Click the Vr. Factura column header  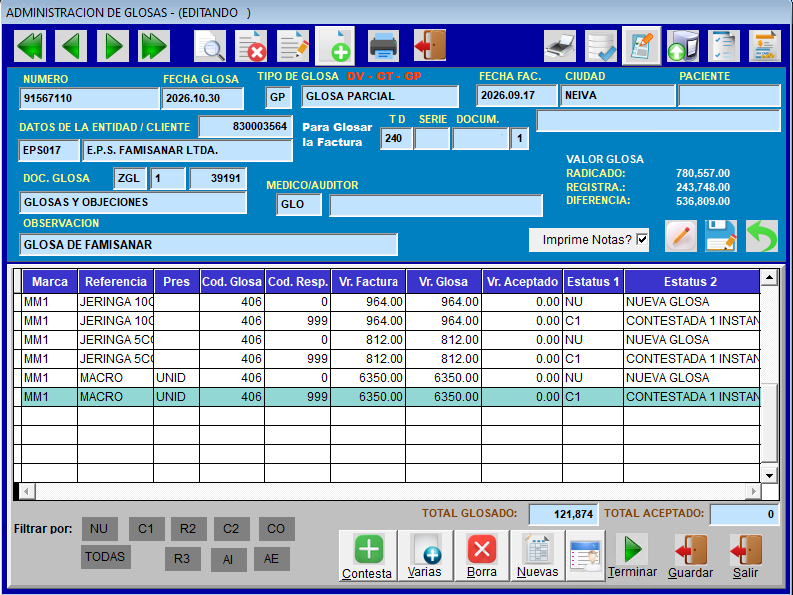point(369,282)
